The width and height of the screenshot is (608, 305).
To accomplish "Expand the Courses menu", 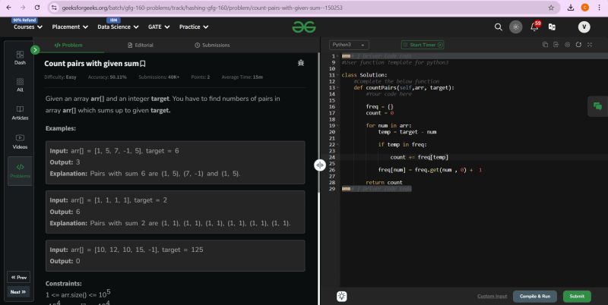I will coord(28,27).
